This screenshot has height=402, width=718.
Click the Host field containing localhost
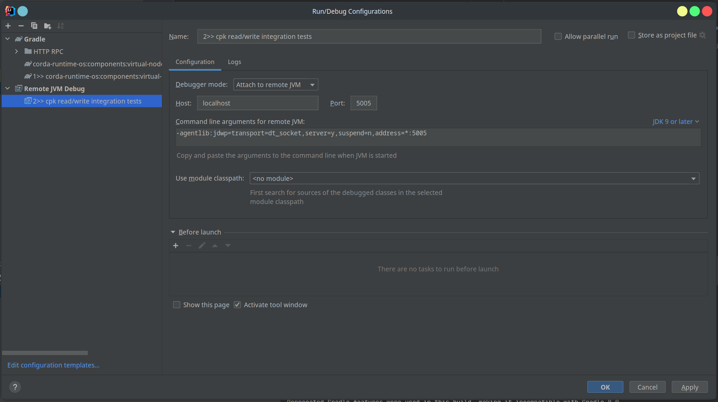[257, 103]
